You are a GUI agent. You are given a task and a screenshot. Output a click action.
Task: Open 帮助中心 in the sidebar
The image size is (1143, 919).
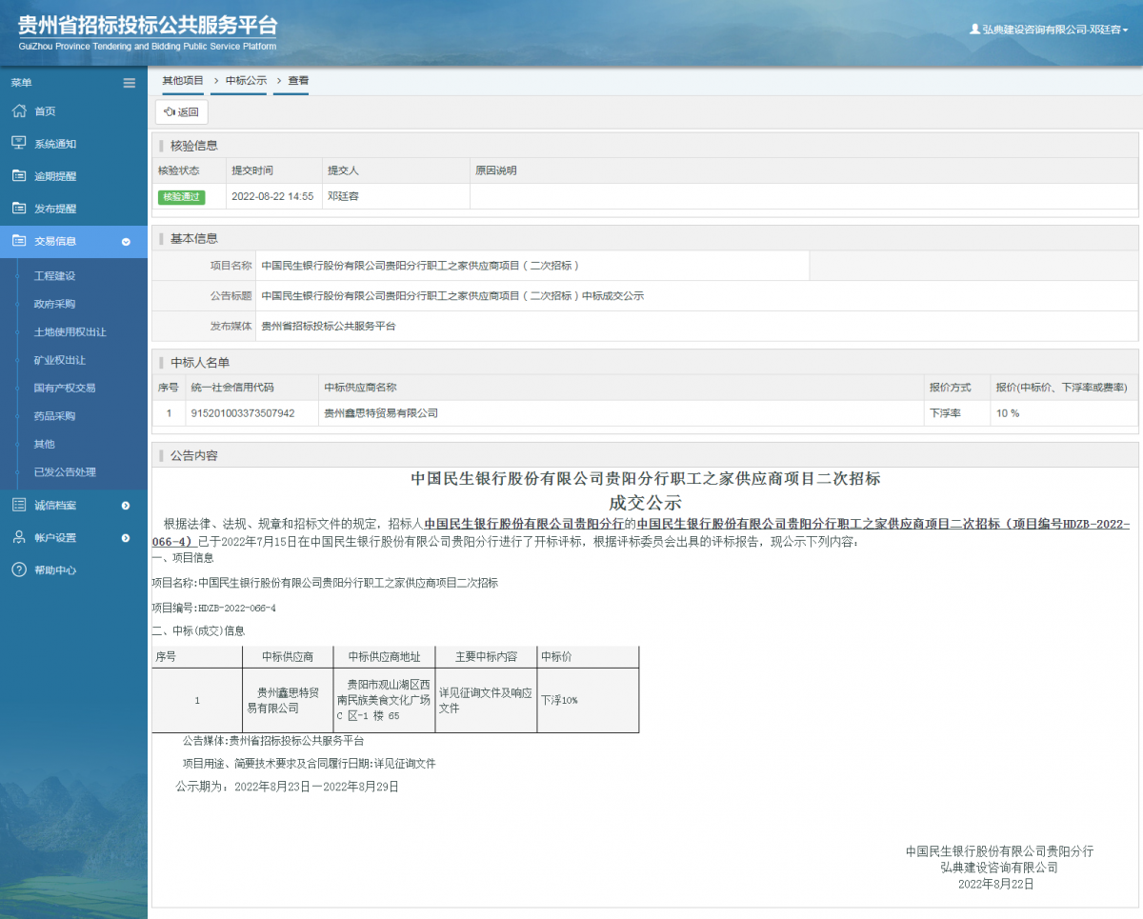click(55, 570)
